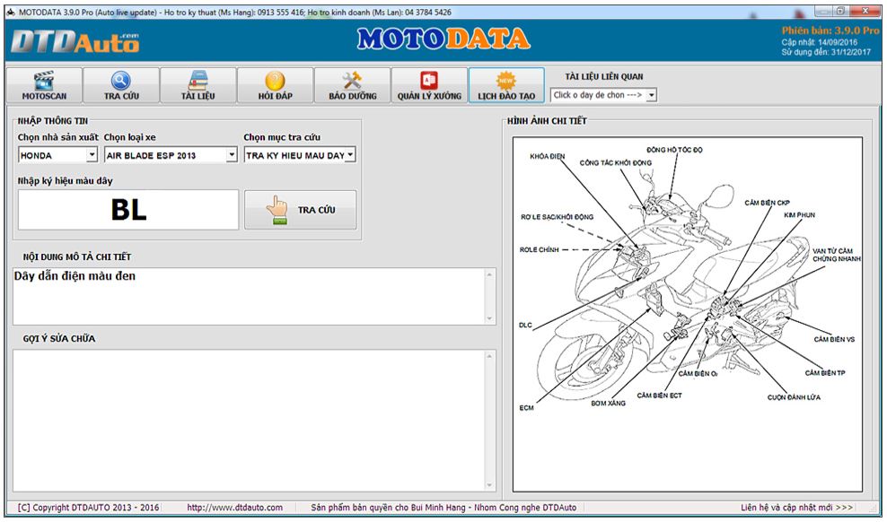Click the 'CẢM BIẾN CKP' label in the diagram

click(x=767, y=203)
